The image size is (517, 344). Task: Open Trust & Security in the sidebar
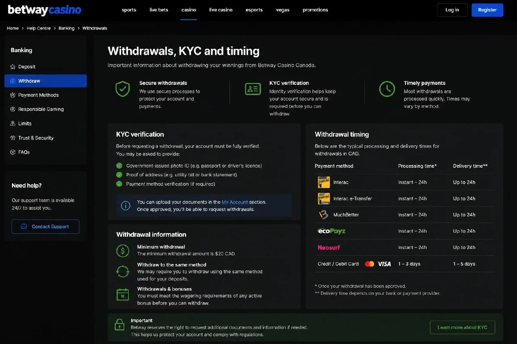(x=46, y=138)
